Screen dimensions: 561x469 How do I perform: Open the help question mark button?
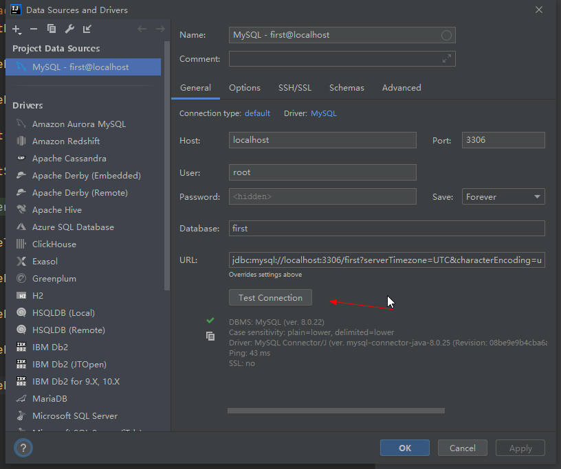coord(23,448)
